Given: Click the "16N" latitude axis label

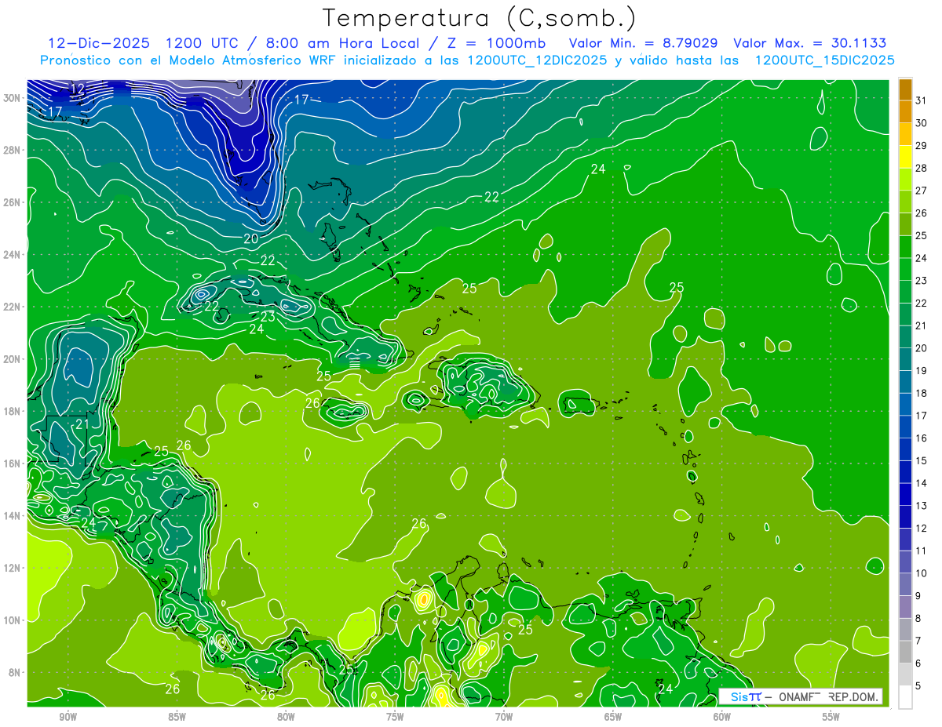Looking at the screenshot, I should coord(12,463).
